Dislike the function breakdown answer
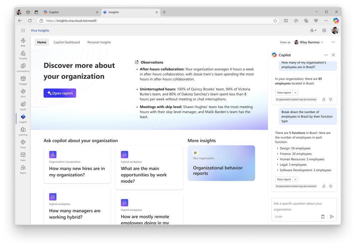The image size is (356, 247). click(x=331, y=186)
